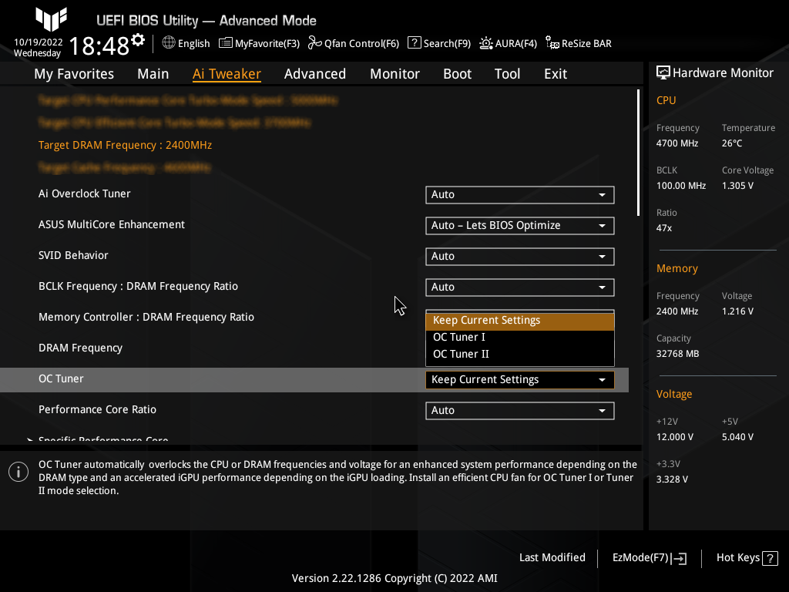Click the Hardware Monitor panel icon
The height and width of the screenshot is (592, 789).
[x=664, y=72]
